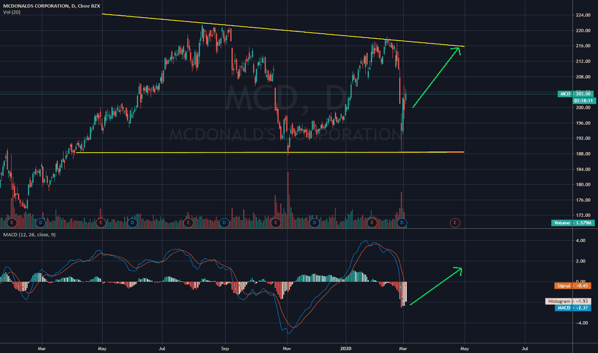Image resolution: width=598 pixels, height=353 pixels.
Task: Click the orange Signal -0.45 label
Action: [x=572, y=286]
